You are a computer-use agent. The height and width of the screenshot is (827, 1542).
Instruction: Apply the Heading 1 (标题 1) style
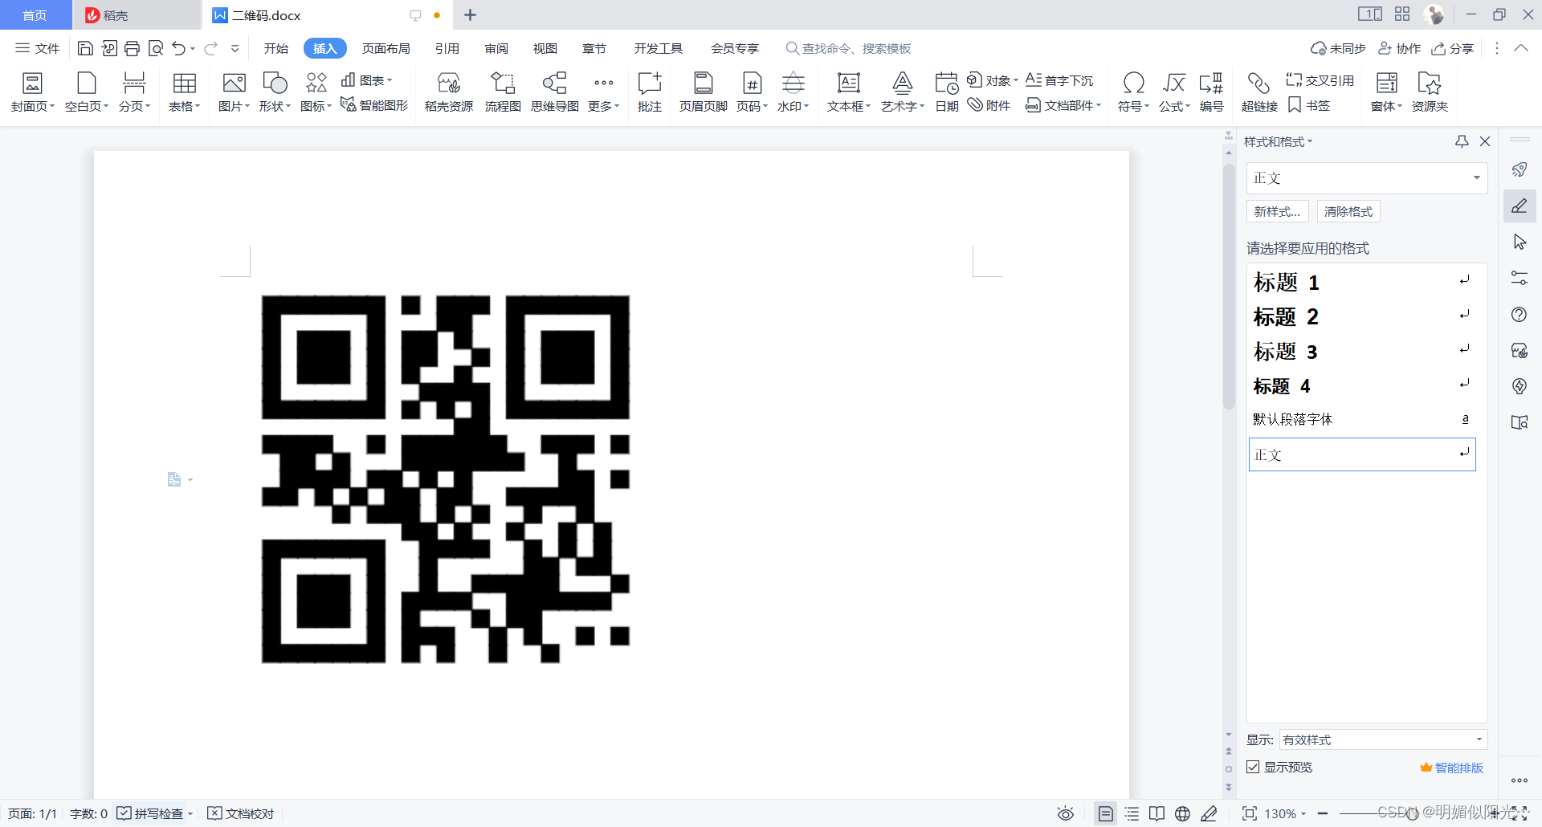click(1362, 282)
